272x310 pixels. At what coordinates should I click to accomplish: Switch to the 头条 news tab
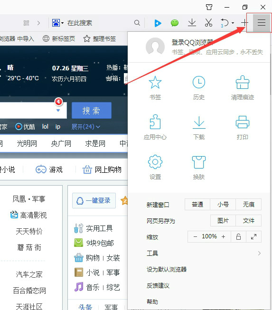85,307
